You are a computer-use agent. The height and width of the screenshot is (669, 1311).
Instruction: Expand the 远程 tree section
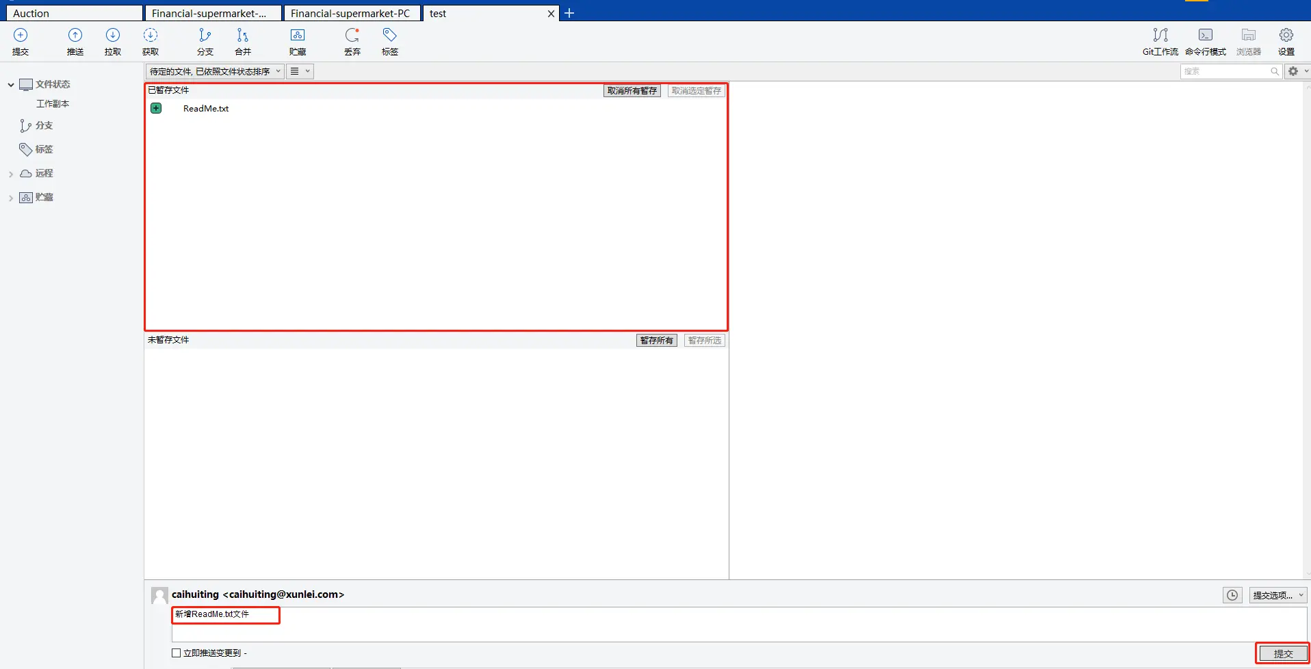pos(11,174)
